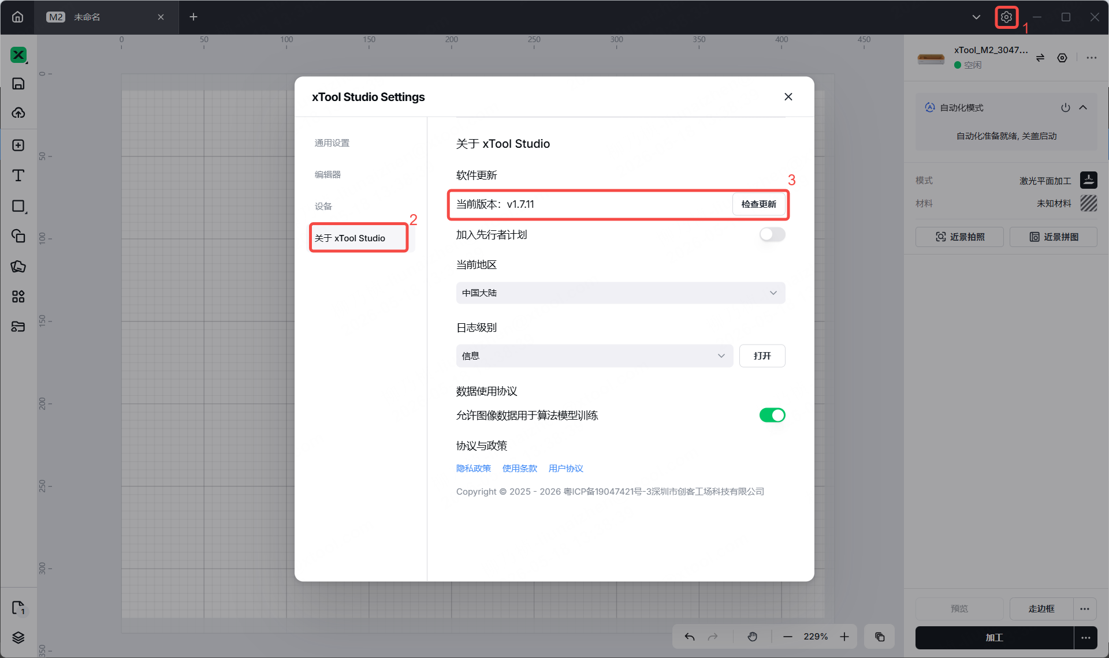This screenshot has width=1109, height=658.
Task: Click the 激光平面加工 mode label
Action: click(x=1045, y=181)
